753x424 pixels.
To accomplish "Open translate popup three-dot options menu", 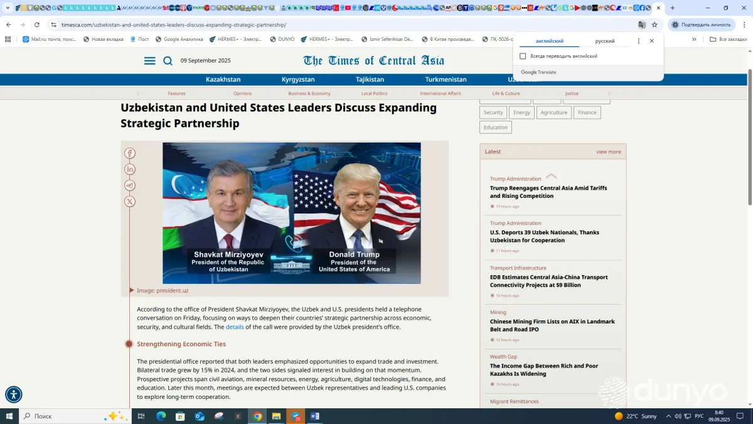I will click(639, 41).
